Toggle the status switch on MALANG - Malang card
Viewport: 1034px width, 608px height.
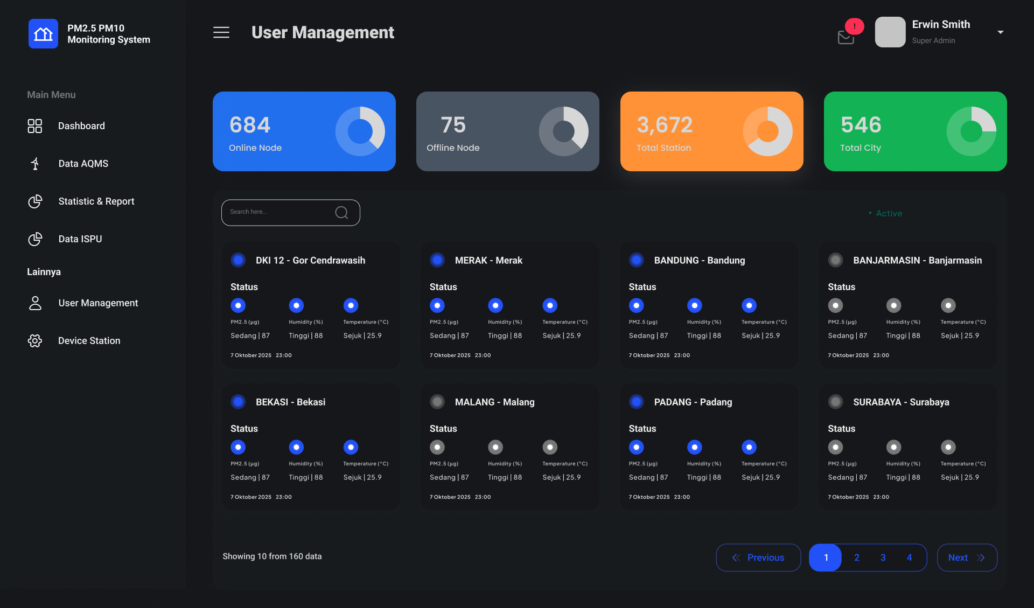tap(437, 401)
